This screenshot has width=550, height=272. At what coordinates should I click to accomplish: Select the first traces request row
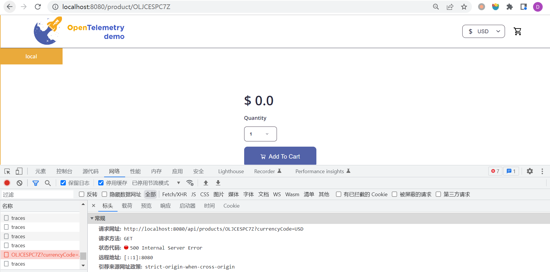point(40,218)
